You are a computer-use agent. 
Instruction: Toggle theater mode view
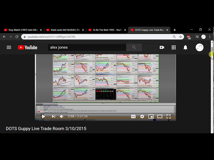coord(160,116)
